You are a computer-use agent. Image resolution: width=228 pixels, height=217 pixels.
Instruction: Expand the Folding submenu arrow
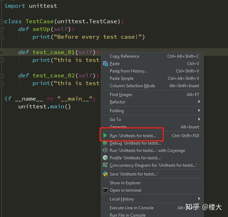click(199, 110)
